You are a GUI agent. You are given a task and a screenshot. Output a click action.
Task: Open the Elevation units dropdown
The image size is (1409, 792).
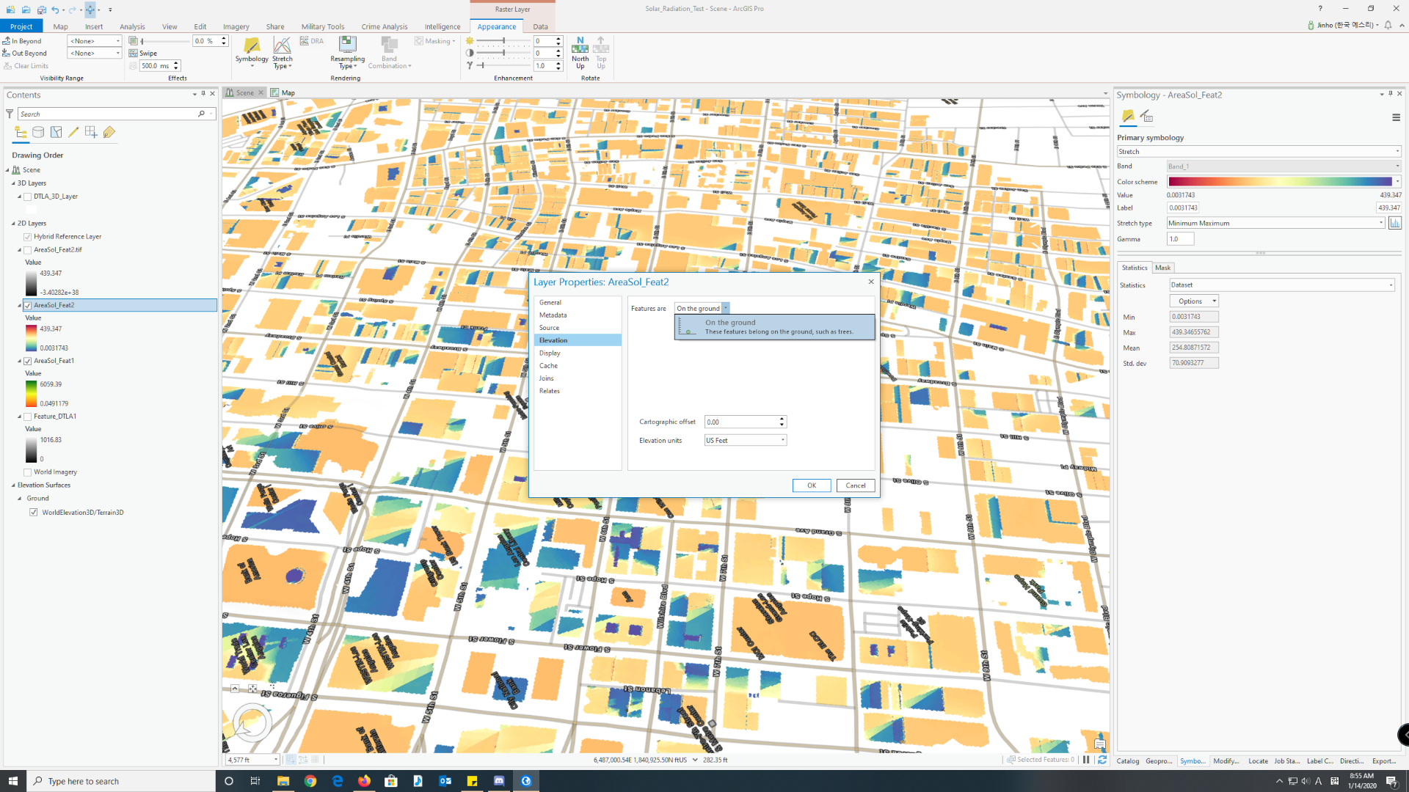click(745, 440)
